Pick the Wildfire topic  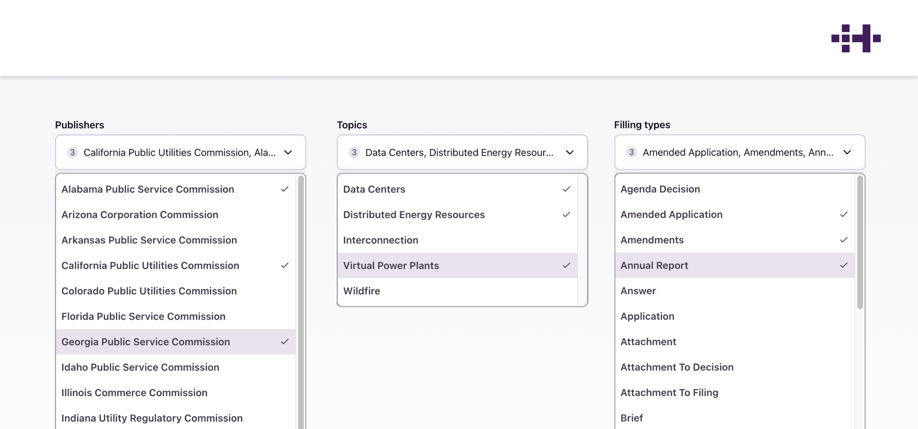point(457,291)
